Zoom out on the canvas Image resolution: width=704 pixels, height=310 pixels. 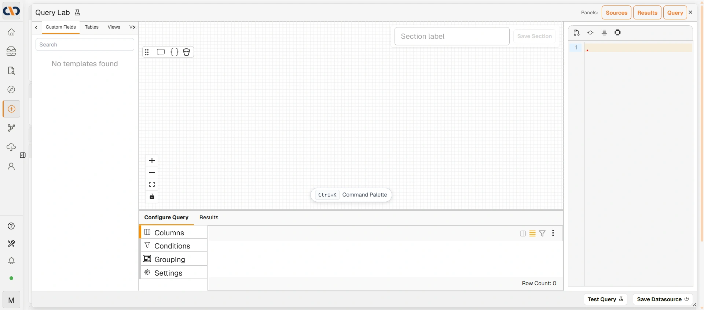(x=152, y=172)
